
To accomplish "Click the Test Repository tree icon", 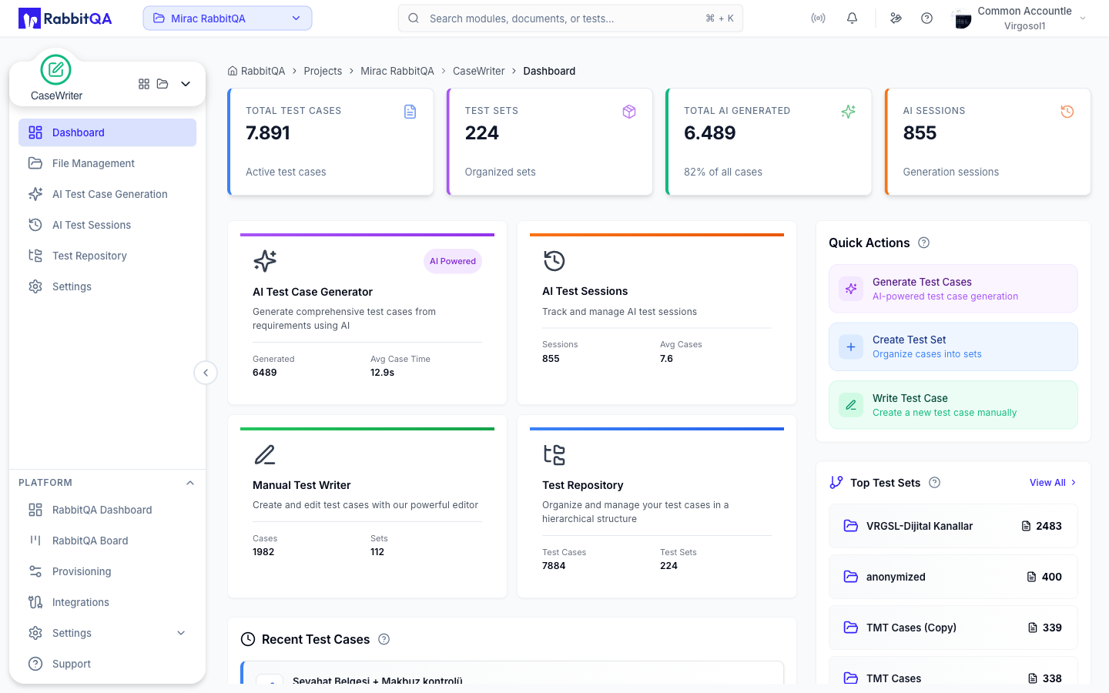I will pos(554,454).
